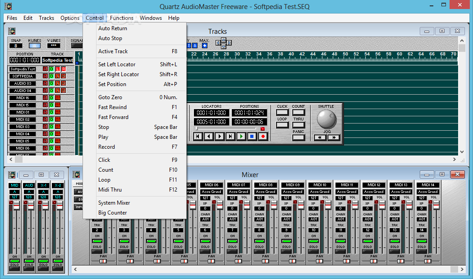Select Set Left Locator from Control menu
The width and height of the screenshot is (473, 279).
117,64
